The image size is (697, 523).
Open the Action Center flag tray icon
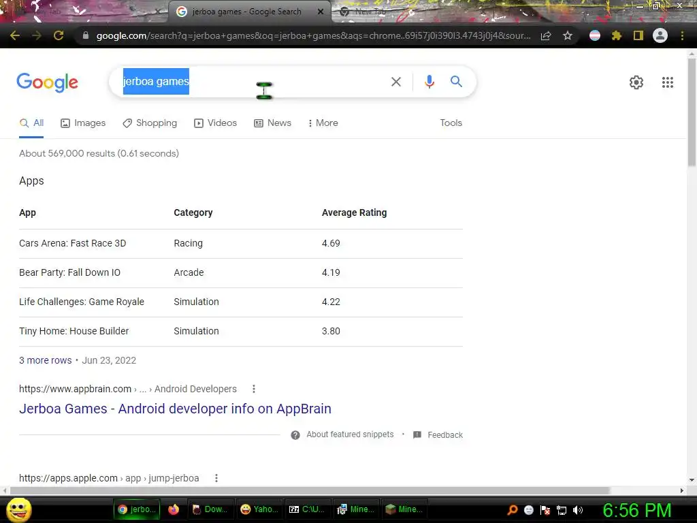(545, 510)
